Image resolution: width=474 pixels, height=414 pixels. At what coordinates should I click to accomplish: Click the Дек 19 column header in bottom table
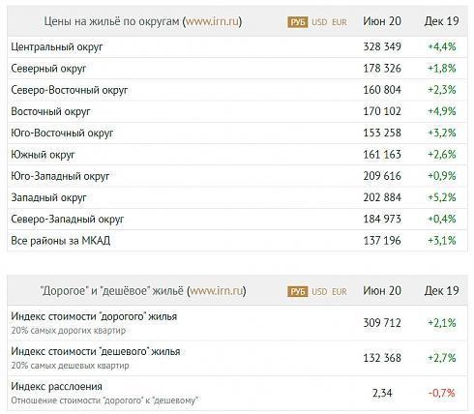tap(441, 291)
